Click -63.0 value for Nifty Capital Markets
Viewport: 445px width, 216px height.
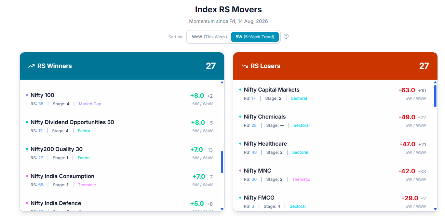pyautogui.click(x=407, y=90)
